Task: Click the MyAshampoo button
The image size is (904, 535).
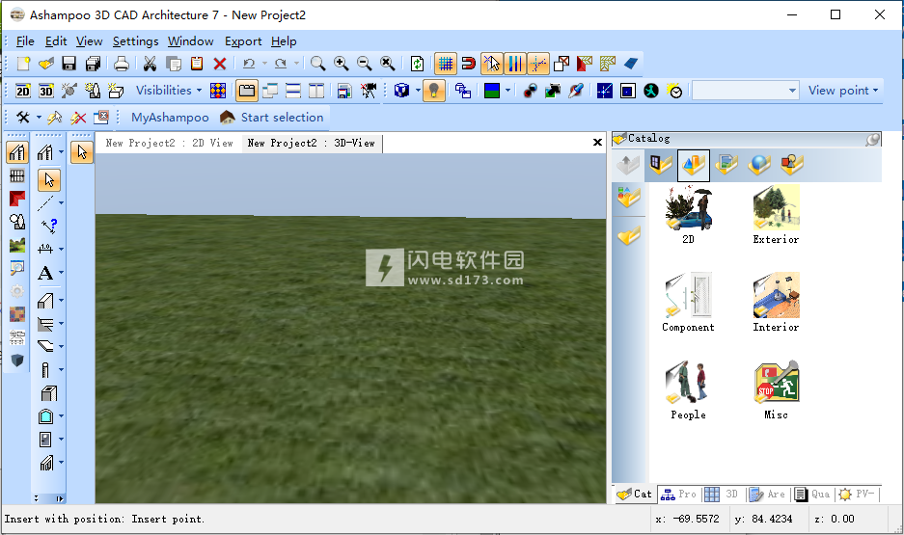Action: point(170,118)
